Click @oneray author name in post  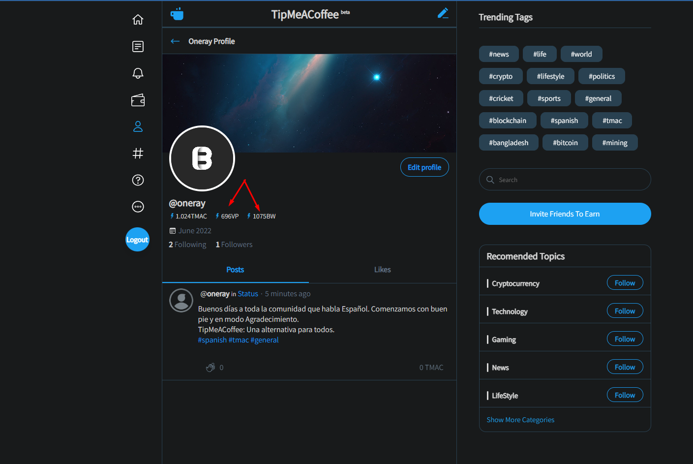pyautogui.click(x=215, y=294)
